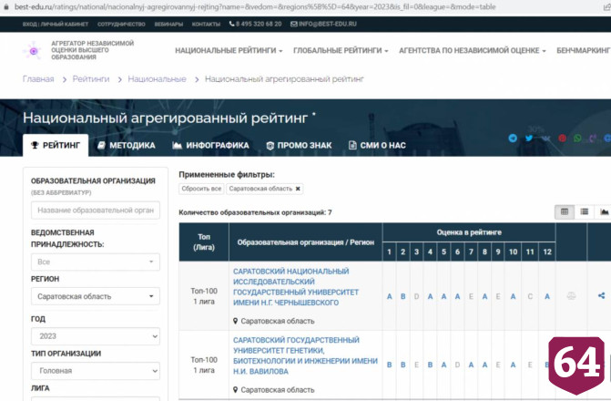This screenshot has height=401, width=611.
Task: Expand АГЕНТСТВА ПО НЕЗАВИСИМОЙ ОЦЕНКЕ menu
Action: 473,51
